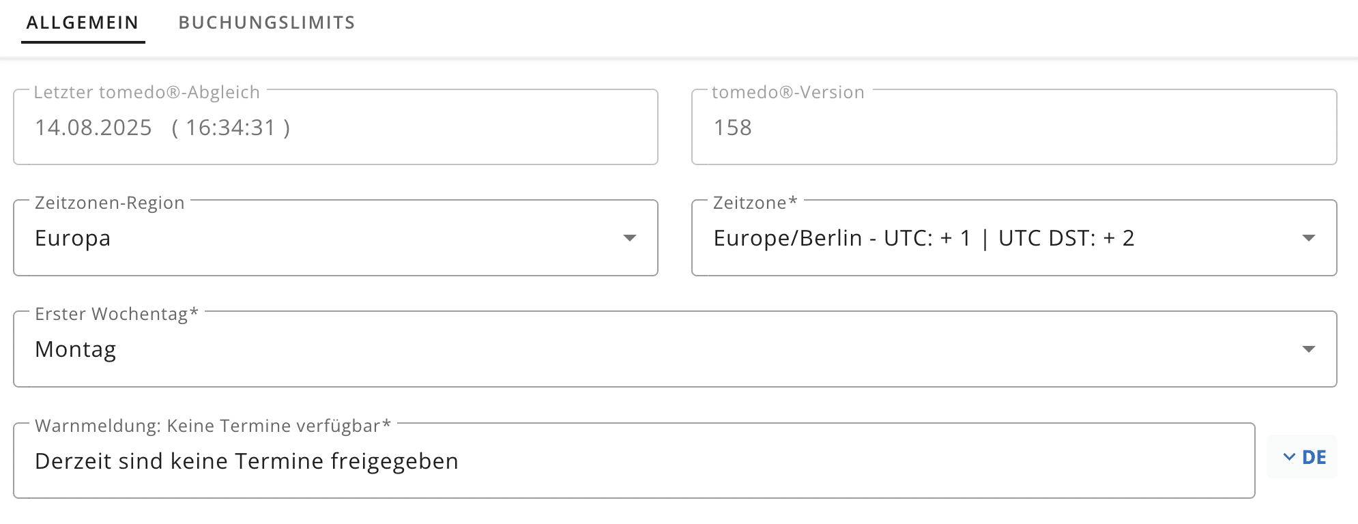The height and width of the screenshot is (524, 1358).
Task: Click the Zeitzone* field label
Action: [755, 203]
